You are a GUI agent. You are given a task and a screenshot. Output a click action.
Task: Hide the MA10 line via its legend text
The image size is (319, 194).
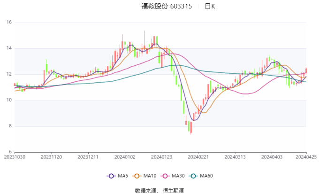click(x=151, y=176)
